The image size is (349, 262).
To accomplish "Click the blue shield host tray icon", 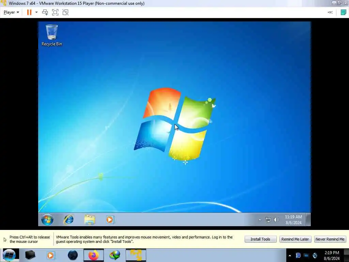I will 298,256.
